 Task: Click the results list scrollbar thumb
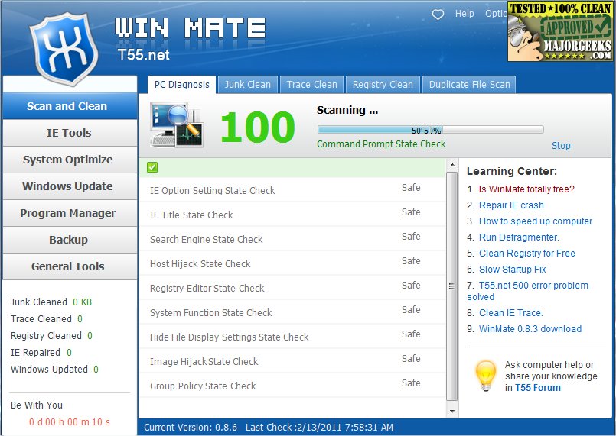tap(452, 286)
